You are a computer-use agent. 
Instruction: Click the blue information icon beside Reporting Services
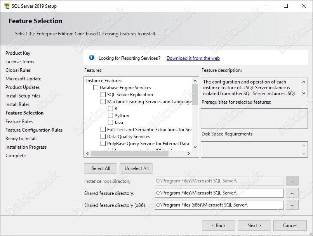92,58
